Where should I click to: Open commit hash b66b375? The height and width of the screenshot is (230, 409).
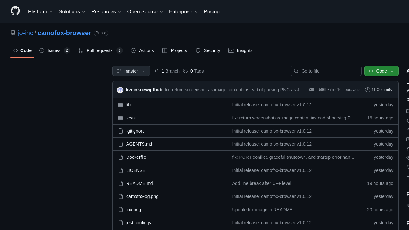326,90
